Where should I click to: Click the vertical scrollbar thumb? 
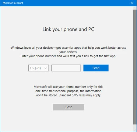coord(135,67)
